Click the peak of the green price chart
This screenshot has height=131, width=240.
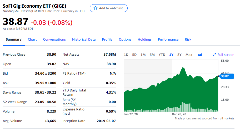[x=183, y=67]
